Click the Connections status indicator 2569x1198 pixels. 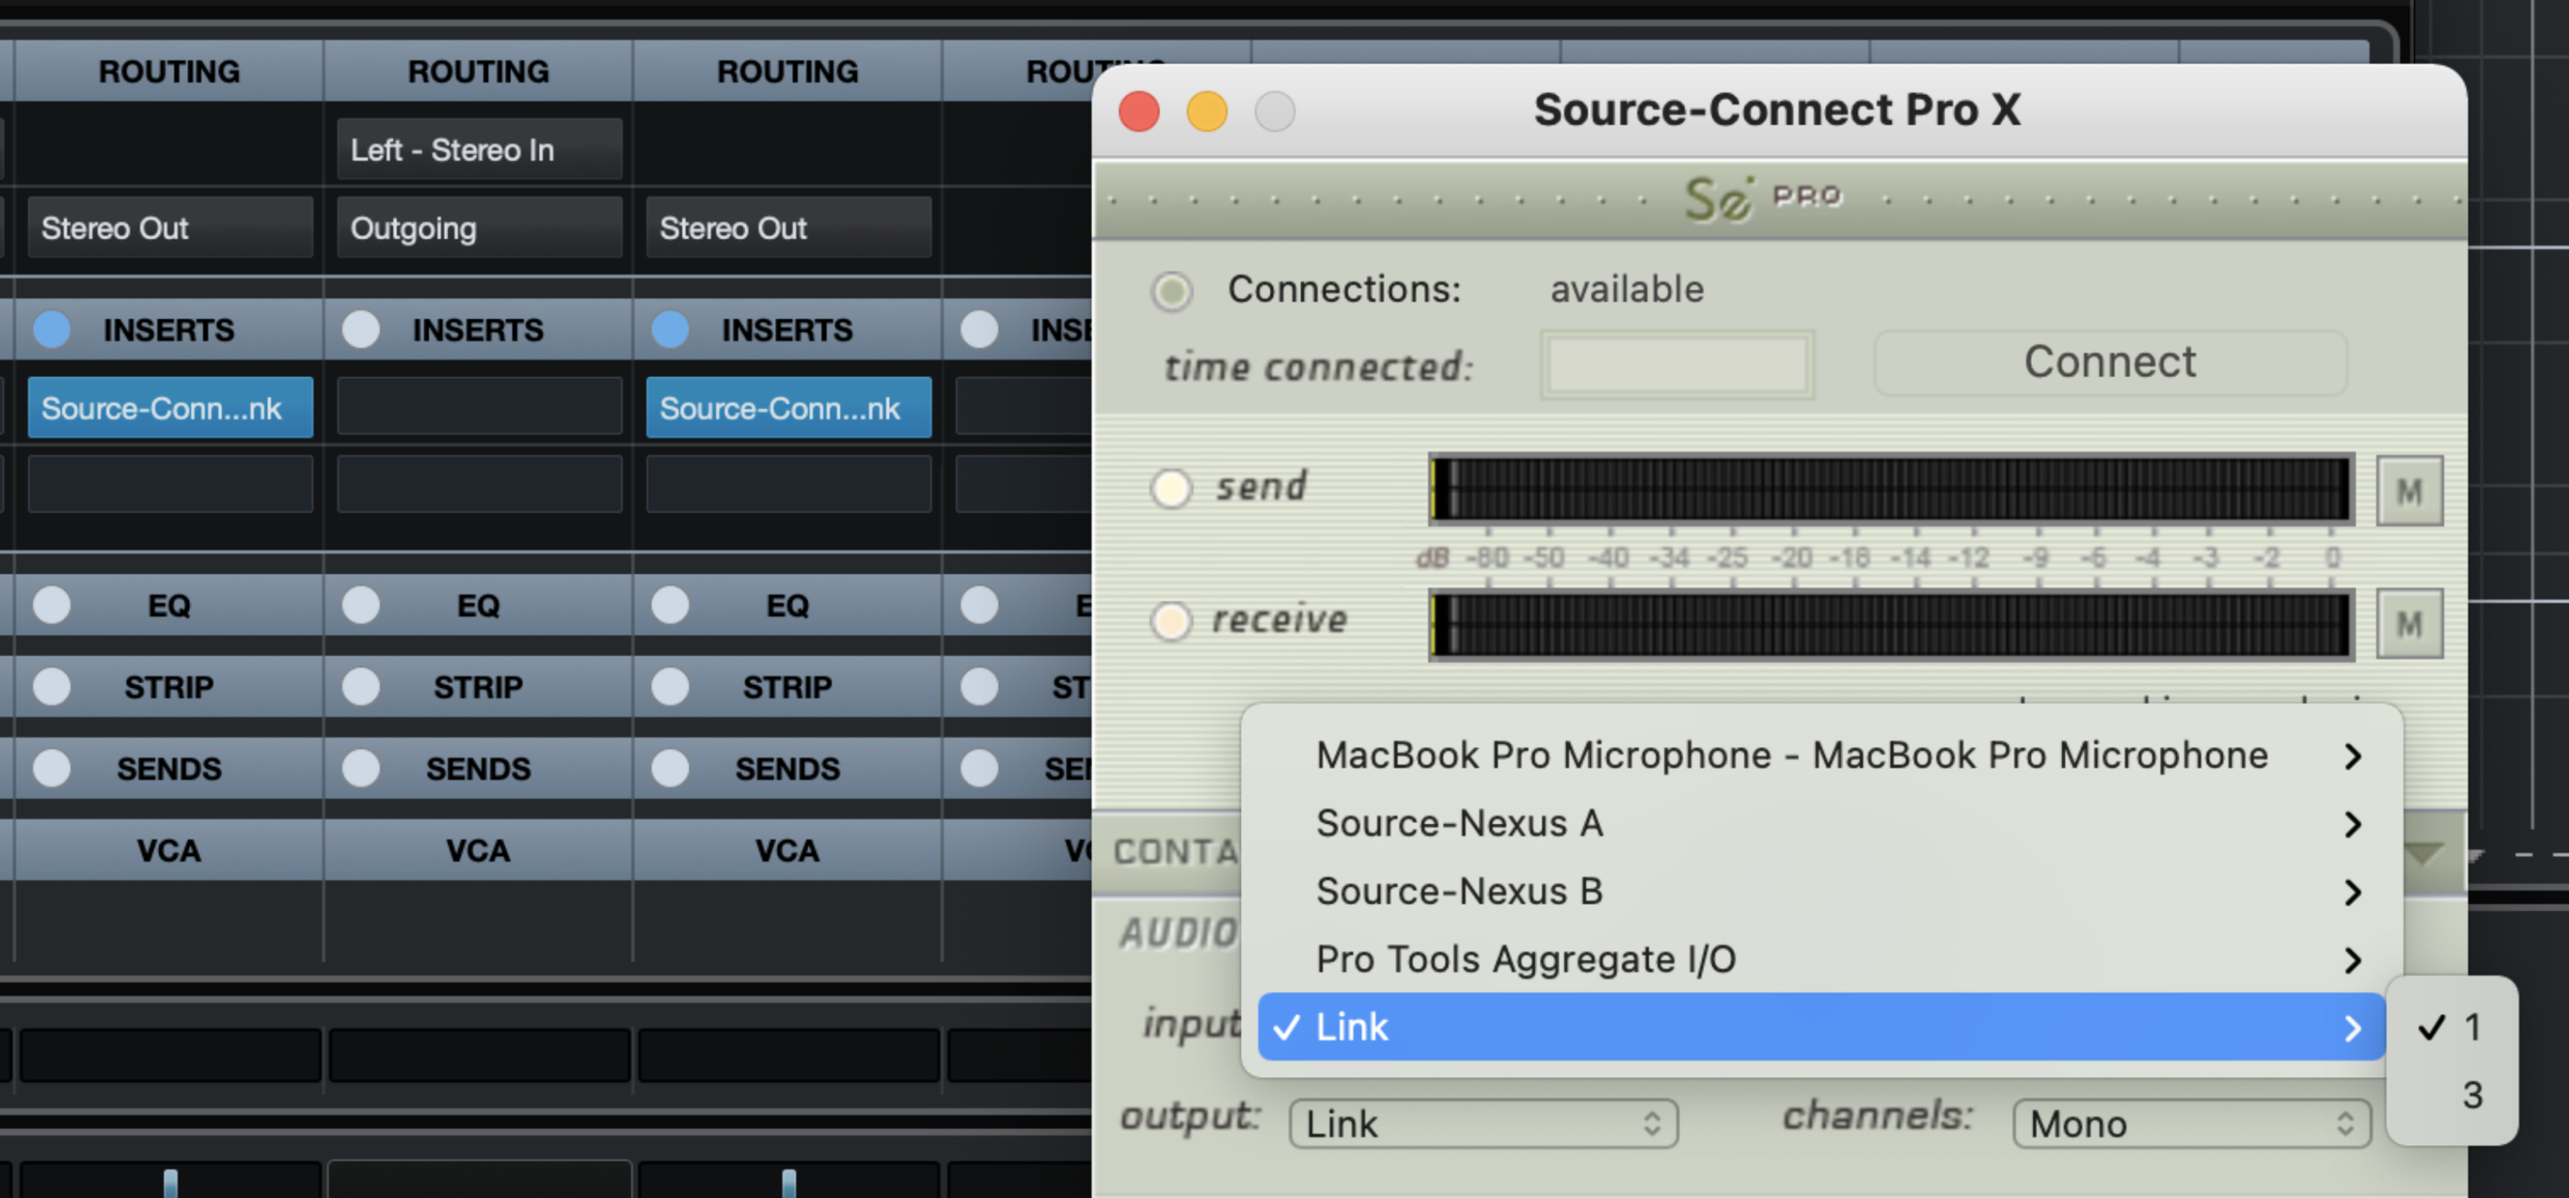pyautogui.click(x=1170, y=291)
